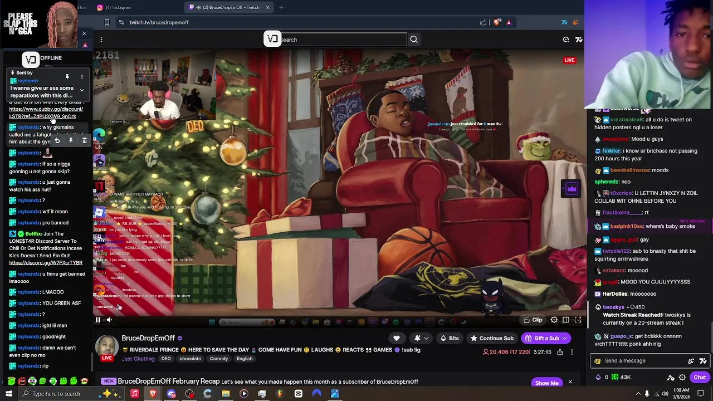Viewport: 713px width, 401px height.
Task: Click the purple crown icon on the video
Action: (x=572, y=189)
